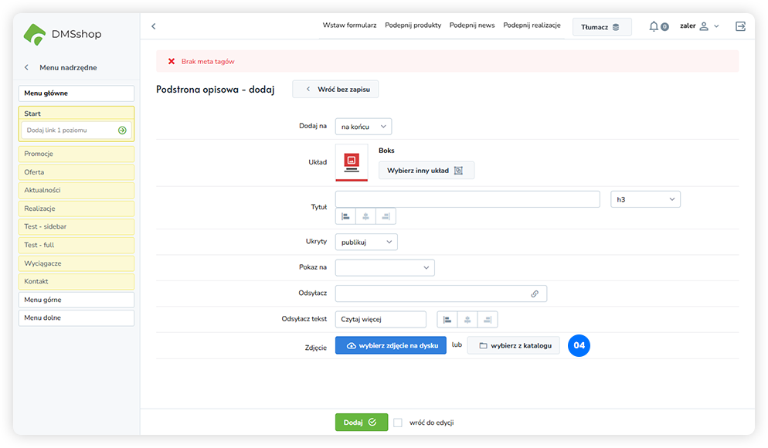768x448 pixels.
Task: Click the logout icon in top right
Action: pos(740,26)
